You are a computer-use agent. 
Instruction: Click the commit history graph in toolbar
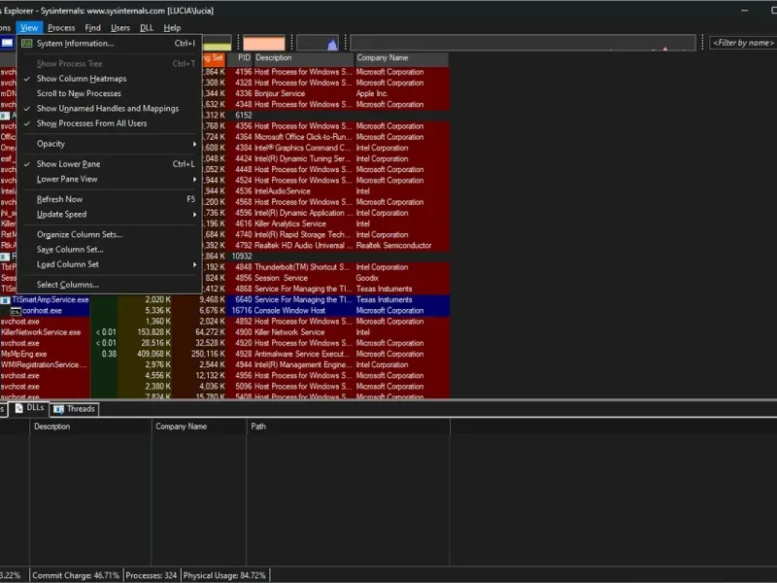point(218,44)
